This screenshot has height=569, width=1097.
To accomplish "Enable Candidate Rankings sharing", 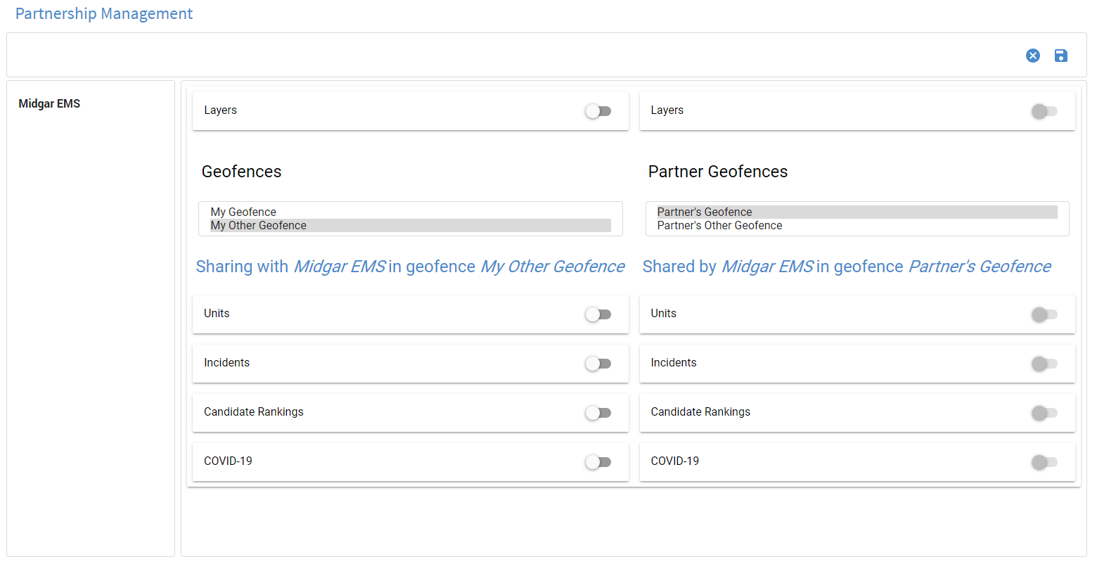I will (x=598, y=413).
